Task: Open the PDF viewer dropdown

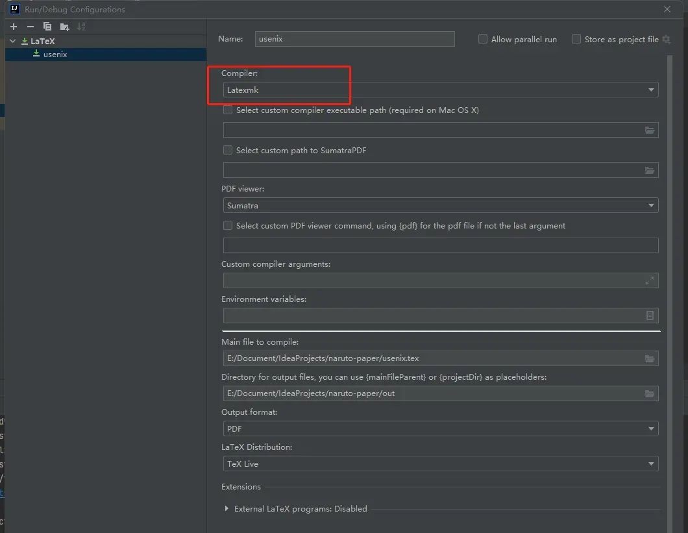Action: click(x=440, y=206)
